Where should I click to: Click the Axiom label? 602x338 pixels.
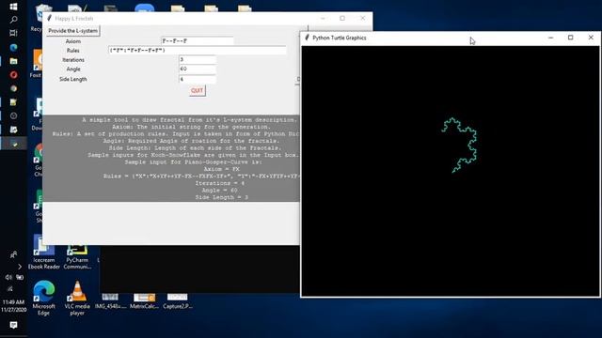click(73, 41)
